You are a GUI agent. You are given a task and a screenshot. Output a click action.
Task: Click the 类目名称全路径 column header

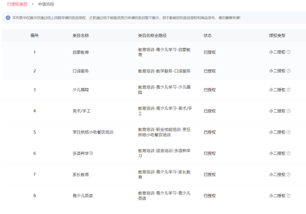point(152,35)
